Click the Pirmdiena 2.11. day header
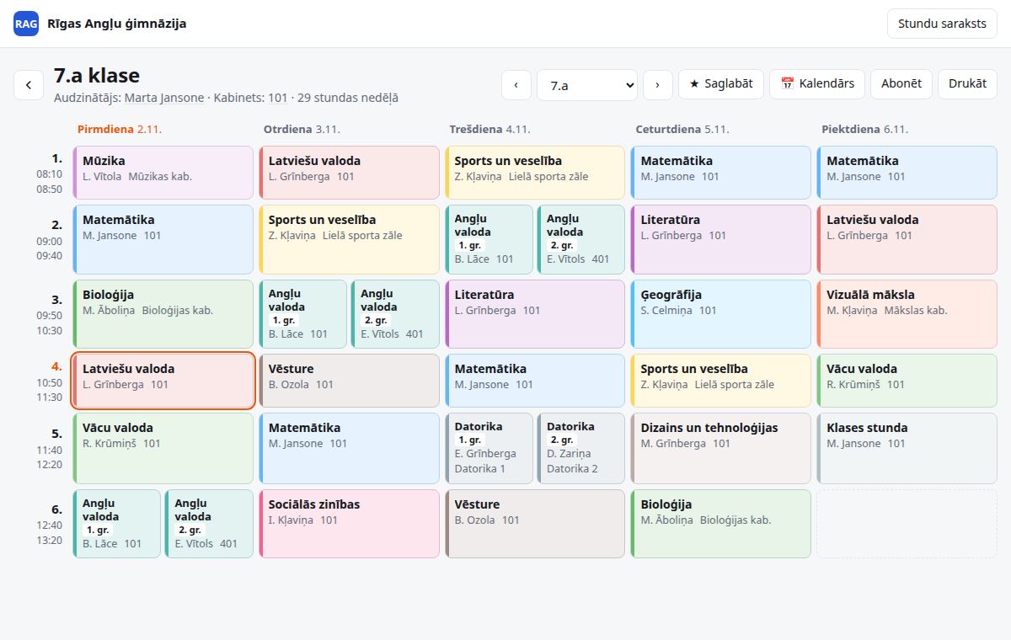Viewport: 1011px width, 640px height. coord(120,130)
